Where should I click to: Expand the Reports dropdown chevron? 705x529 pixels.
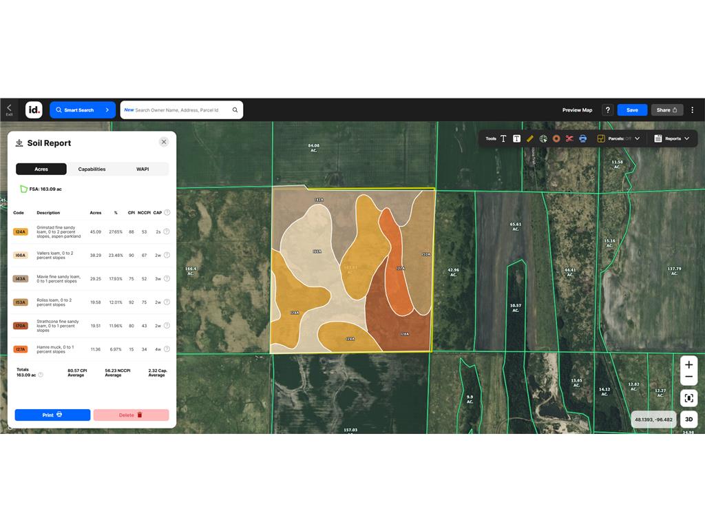pos(686,138)
